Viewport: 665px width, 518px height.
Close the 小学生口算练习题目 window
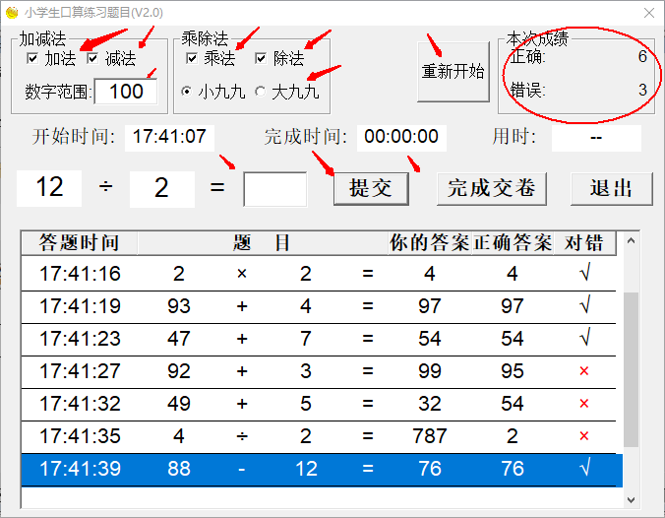tap(649, 13)
